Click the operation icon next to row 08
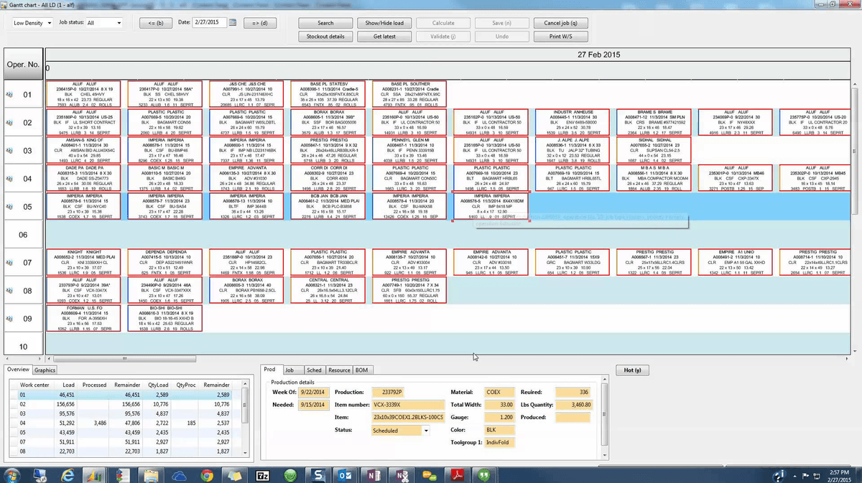The image size is (862, 483). coord(9,289)
